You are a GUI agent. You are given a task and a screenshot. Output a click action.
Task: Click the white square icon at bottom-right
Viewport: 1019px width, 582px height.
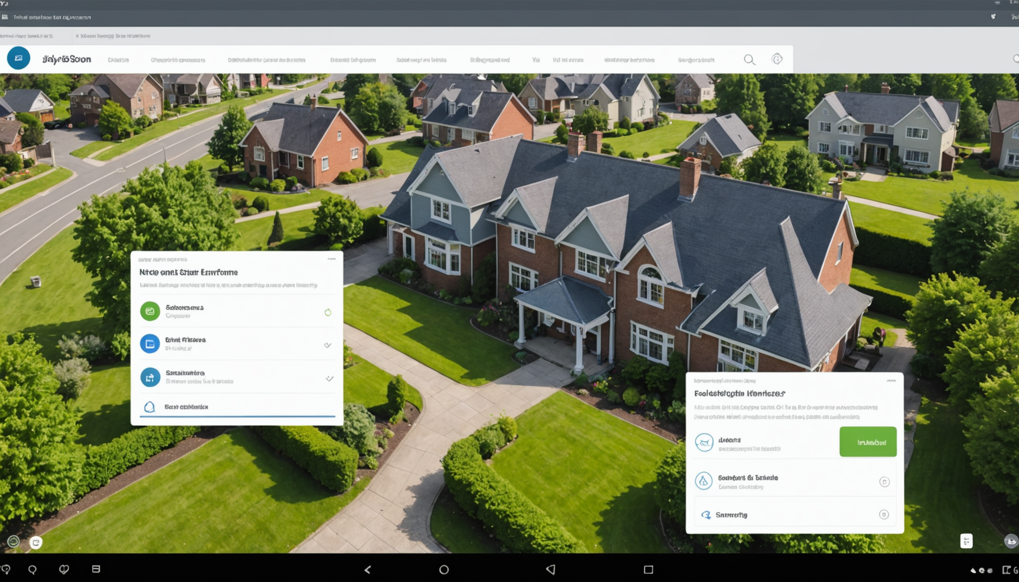(966, 541)
